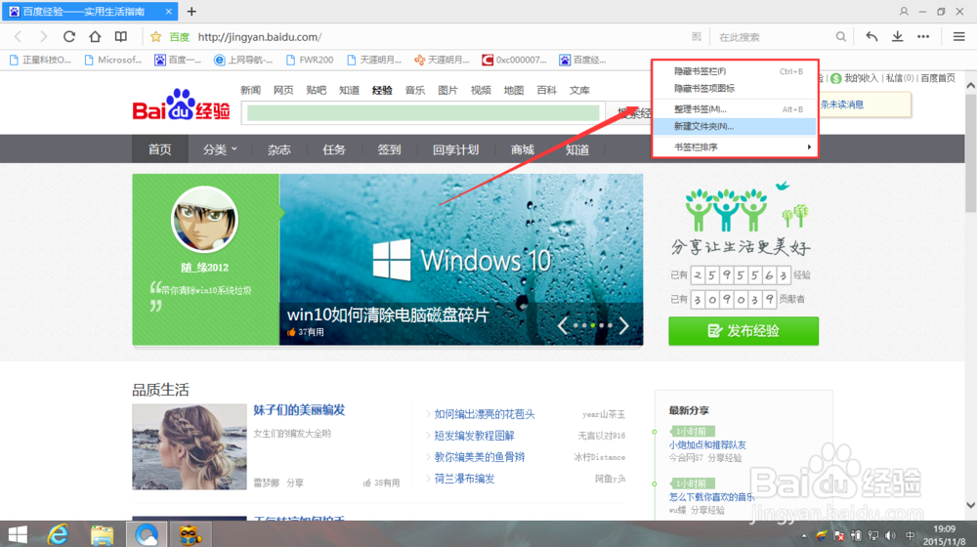Expand the 分类 dropdown in navigation
The width and height of the screenshot is (977, 547).
coord(220,149)
